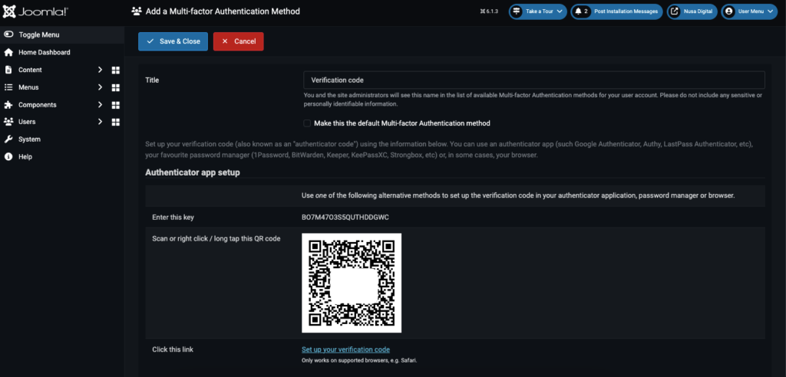Click the Menus list icon
The height and width of the screenshot is (377, 786).
click(8, 87)
